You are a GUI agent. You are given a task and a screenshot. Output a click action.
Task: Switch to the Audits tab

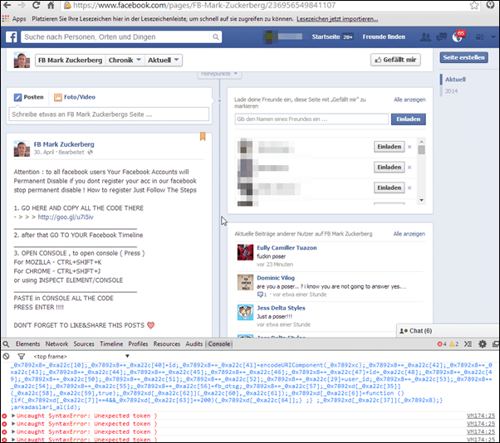(x=194, y=344)
